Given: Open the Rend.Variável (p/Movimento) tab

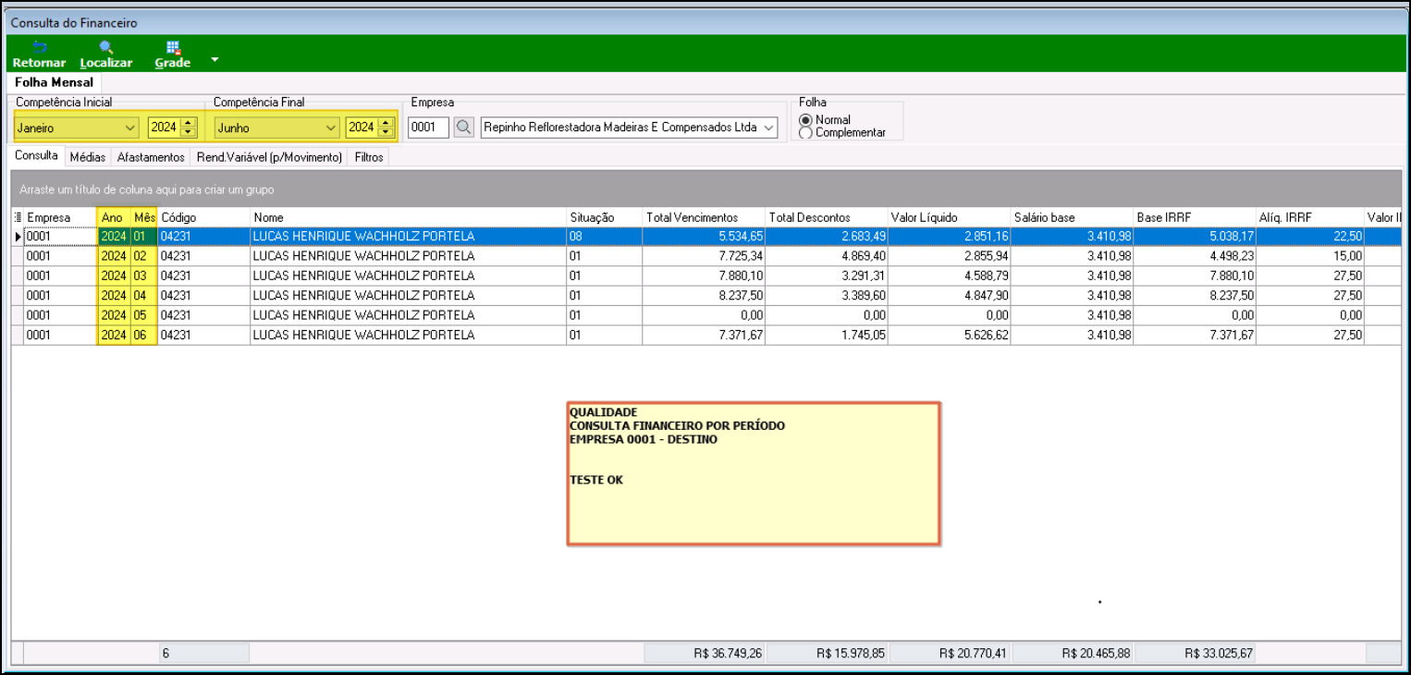Looking at the screenshot, I should click(x=270, y=157).
